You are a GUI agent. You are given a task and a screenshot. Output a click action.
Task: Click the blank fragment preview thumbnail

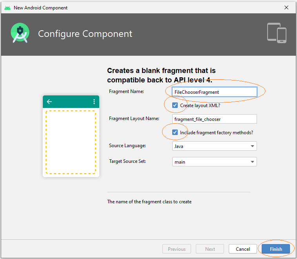pos(71,136)
